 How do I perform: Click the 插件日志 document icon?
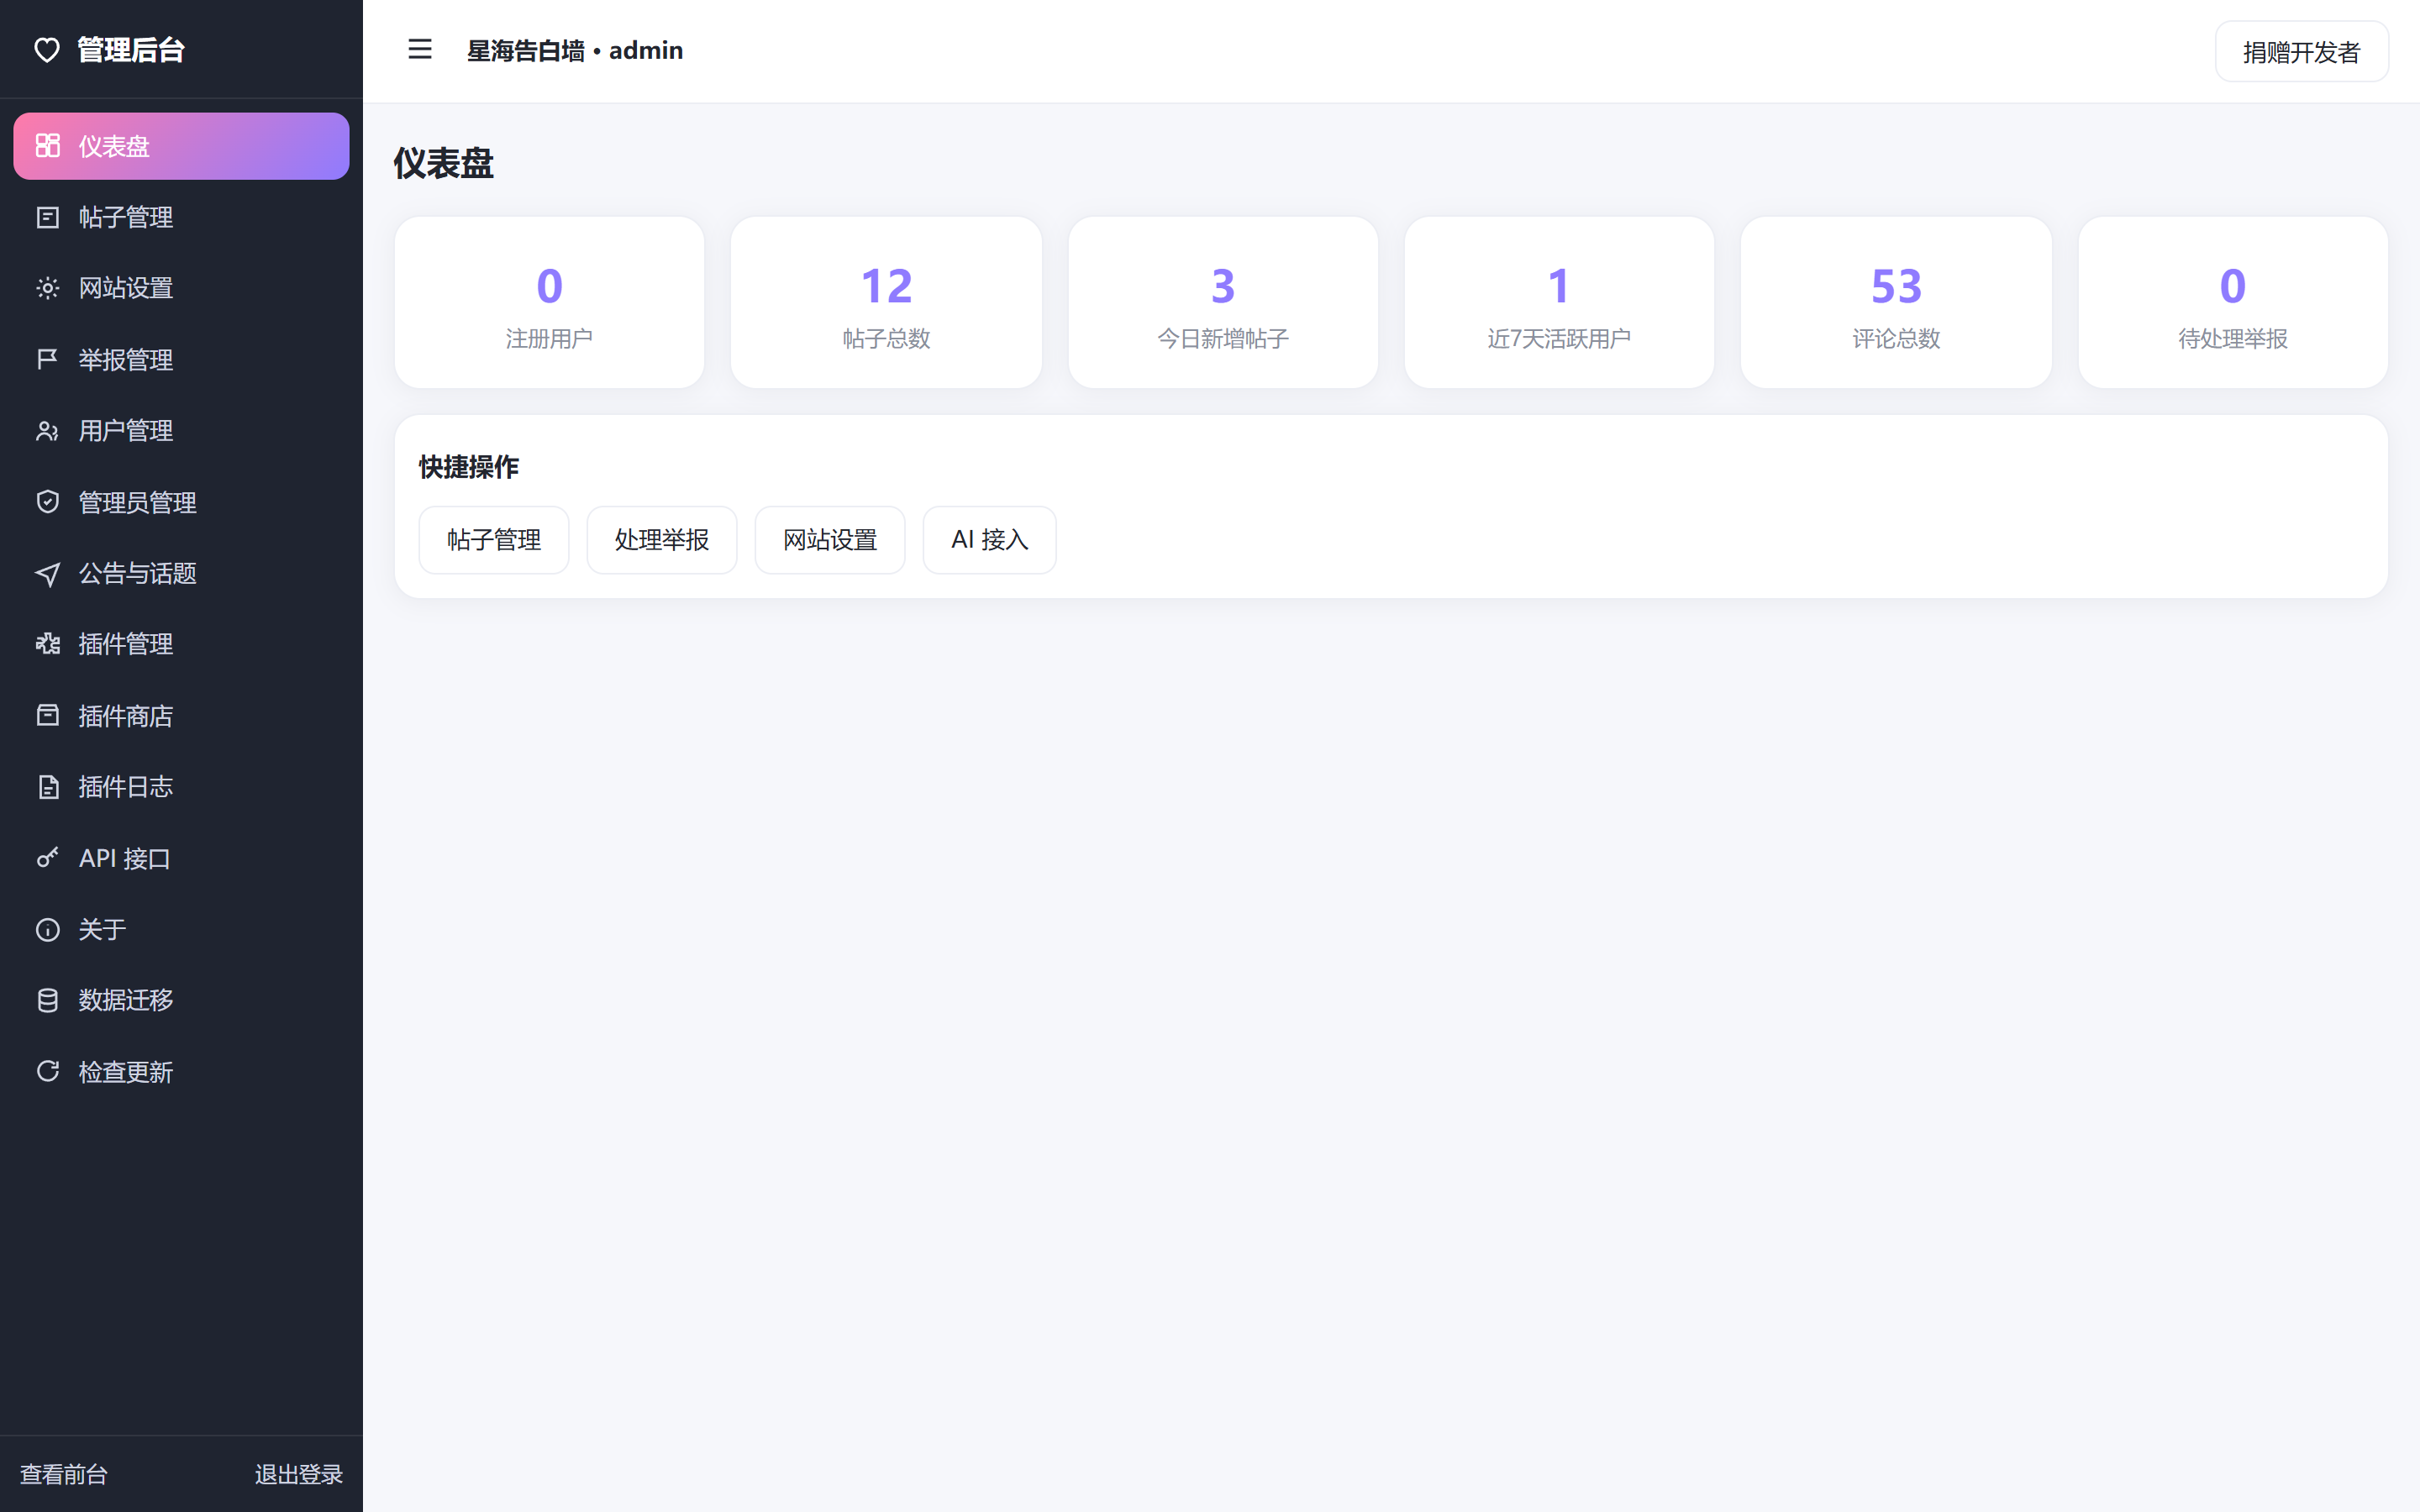pos(47,787)
